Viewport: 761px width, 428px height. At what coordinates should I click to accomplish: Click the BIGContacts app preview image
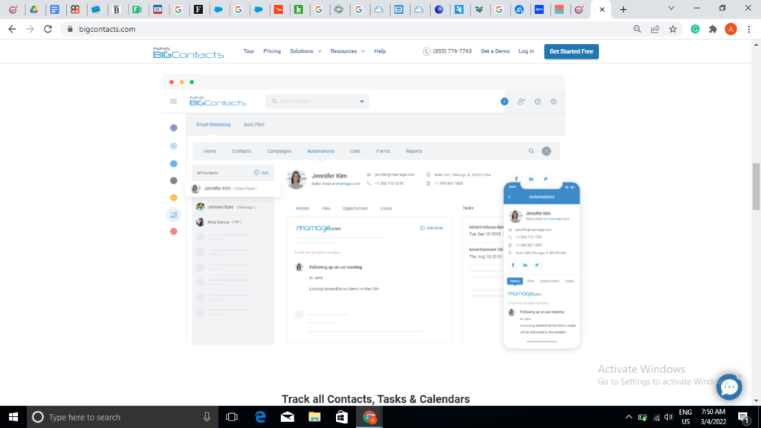(371, 212)
